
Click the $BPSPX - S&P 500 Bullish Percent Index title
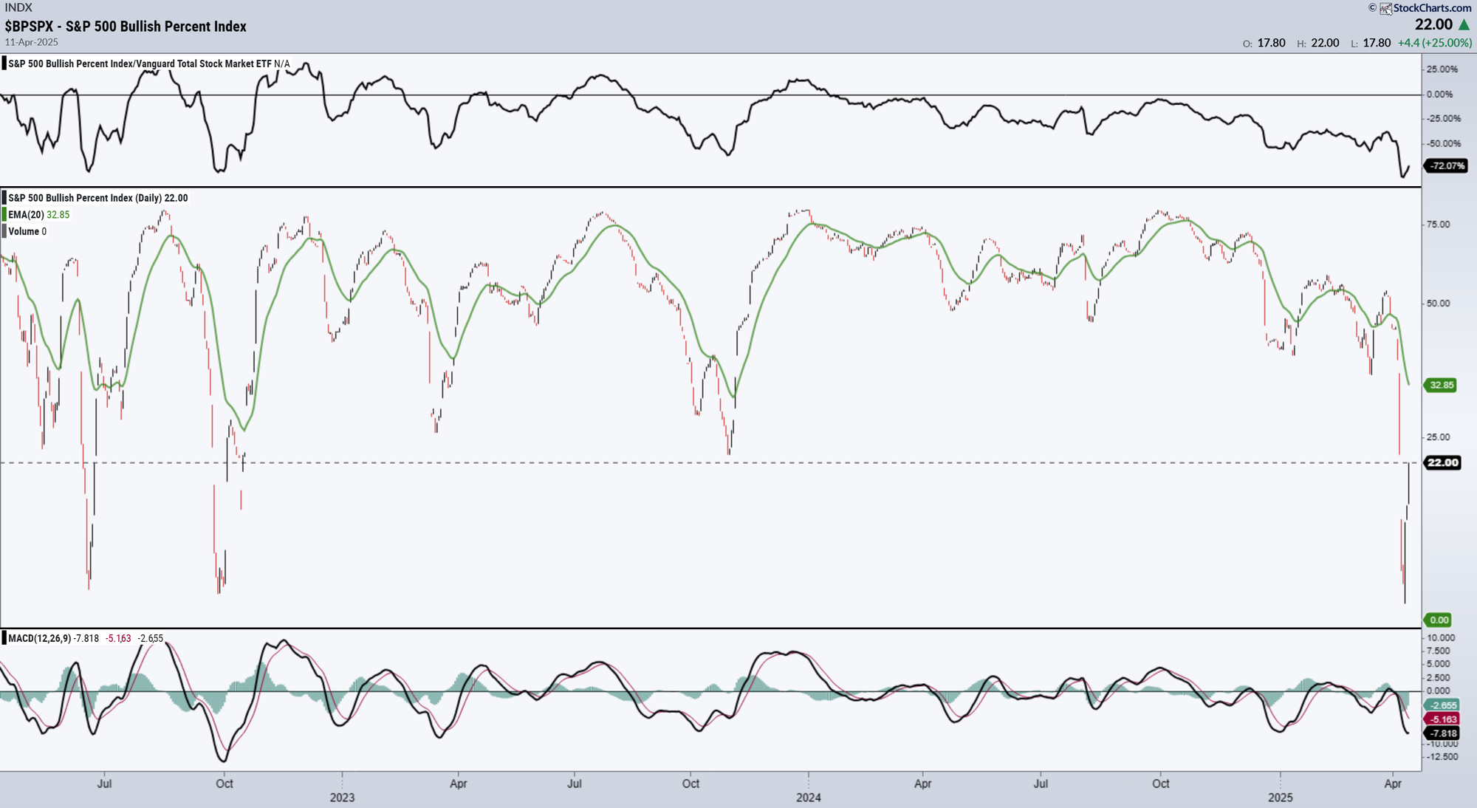(126, 27)
